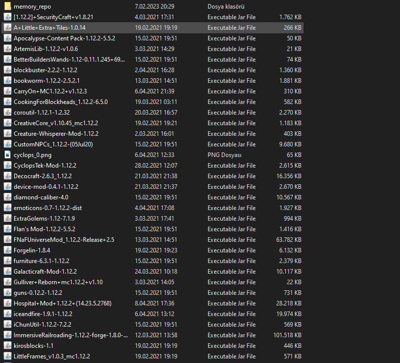Select the Galacticraft-Mod-1.12.2 jar icon
This screenshot has height=363, width=400.
(8, 272)
